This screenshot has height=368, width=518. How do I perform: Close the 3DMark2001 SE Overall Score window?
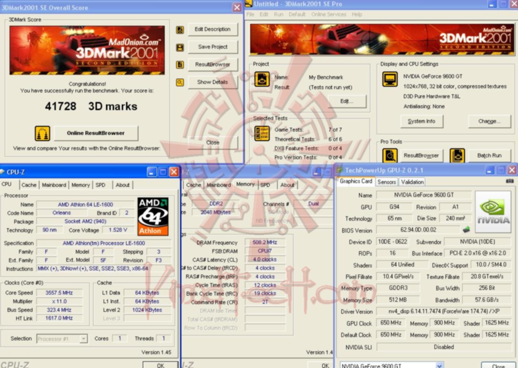pyautogui.click(x=237, y=8)
